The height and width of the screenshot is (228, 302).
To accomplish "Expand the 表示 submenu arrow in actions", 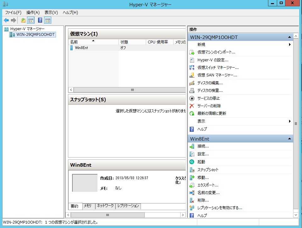I will pyautogui.click(x=290, y=121).
